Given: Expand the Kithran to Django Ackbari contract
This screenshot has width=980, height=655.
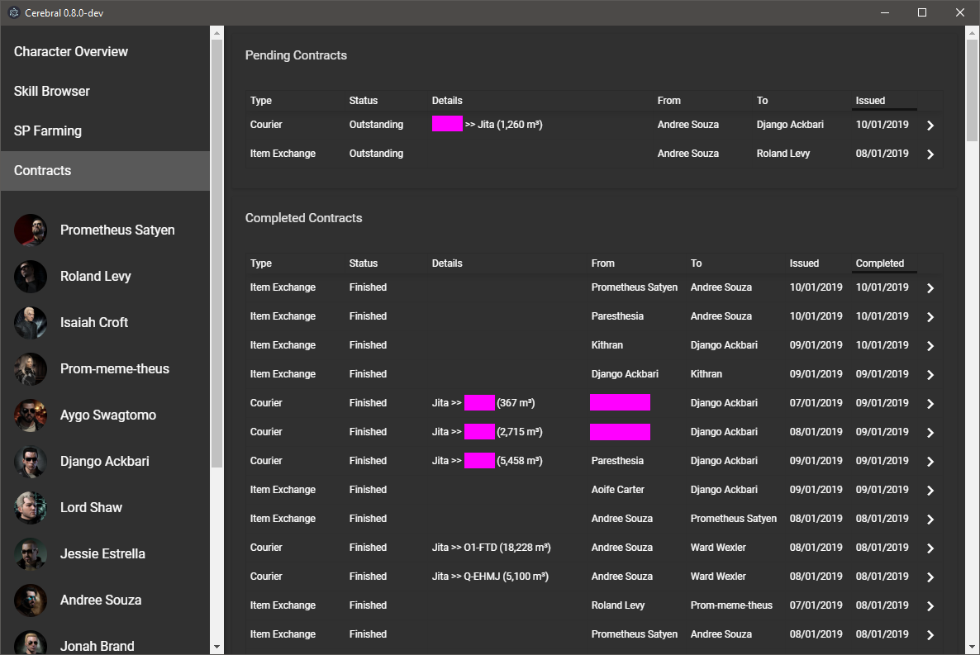Looking at the screenshot, I should [x=930, y=345].
